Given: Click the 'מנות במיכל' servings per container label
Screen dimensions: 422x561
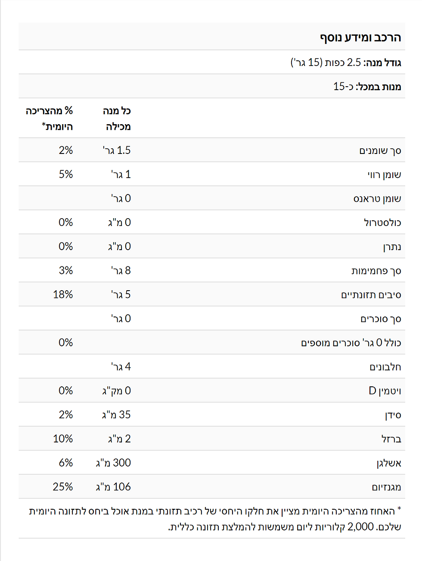Looking at the screenshot, I should coord(378,87).
